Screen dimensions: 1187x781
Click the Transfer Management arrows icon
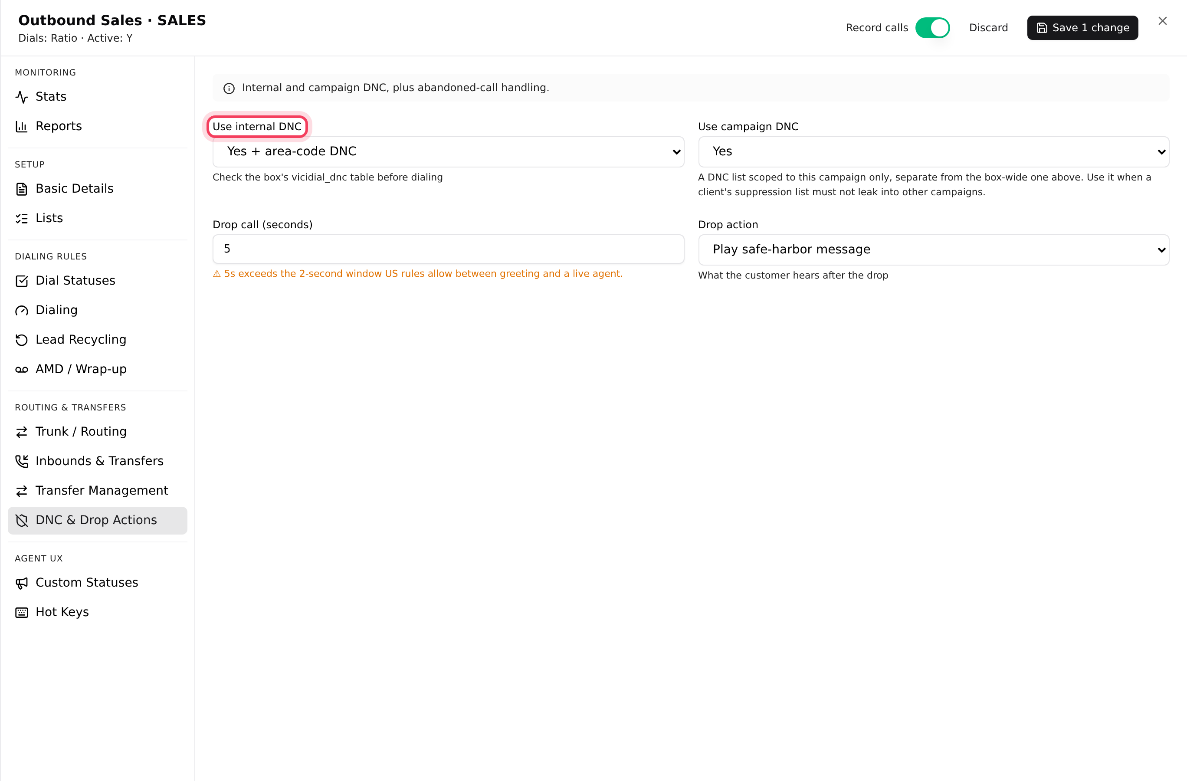point(21,491)
